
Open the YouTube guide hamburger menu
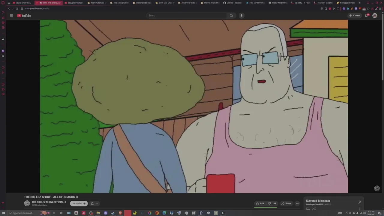coord(11,16)
